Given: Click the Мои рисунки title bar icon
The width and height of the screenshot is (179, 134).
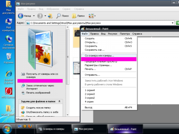Looking at the screenshot, I should click(18, 4).
